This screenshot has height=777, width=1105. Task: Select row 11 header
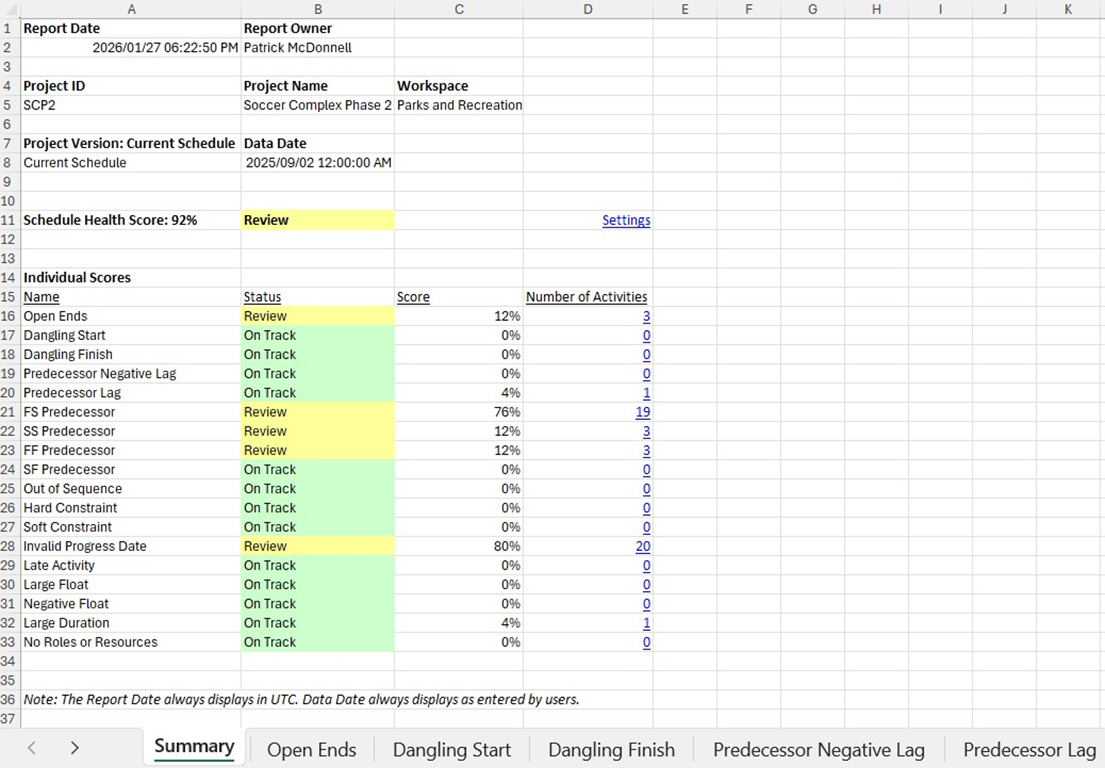(8, 220)
